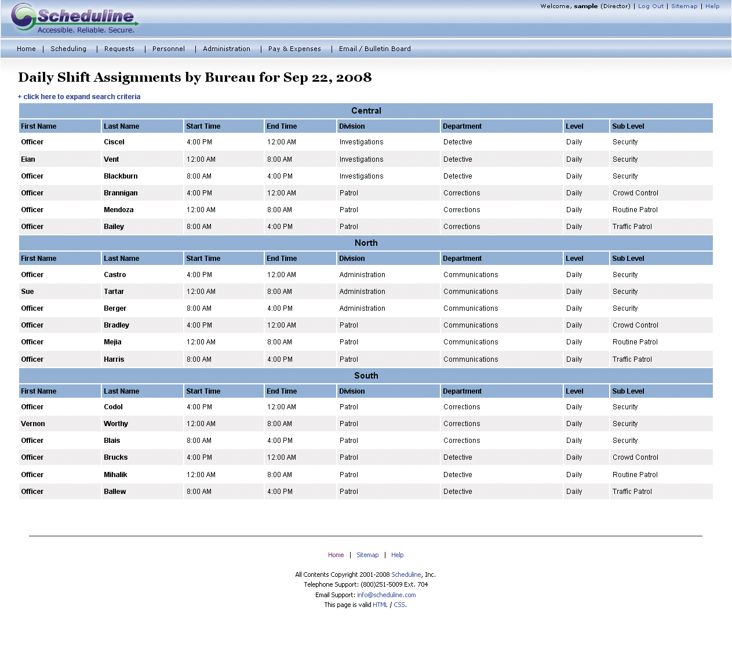
Task: Validate the page with the CSS link
Action: coord(399,605)
